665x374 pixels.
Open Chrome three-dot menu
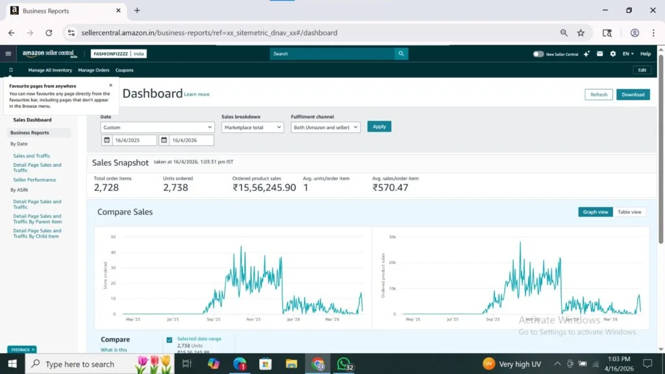click(653, 32)
